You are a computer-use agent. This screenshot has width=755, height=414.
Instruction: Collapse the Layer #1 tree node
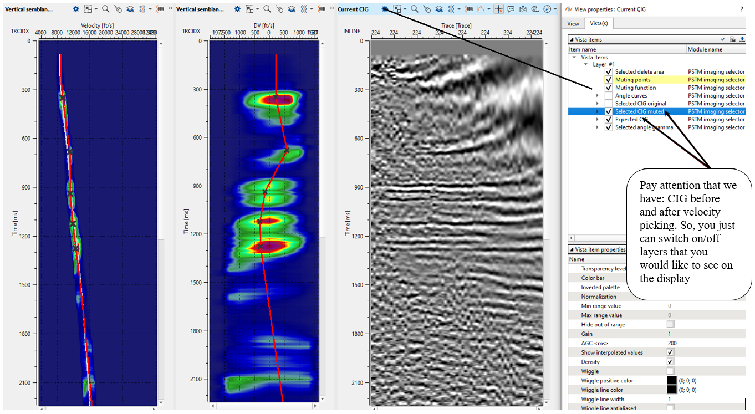585,64
